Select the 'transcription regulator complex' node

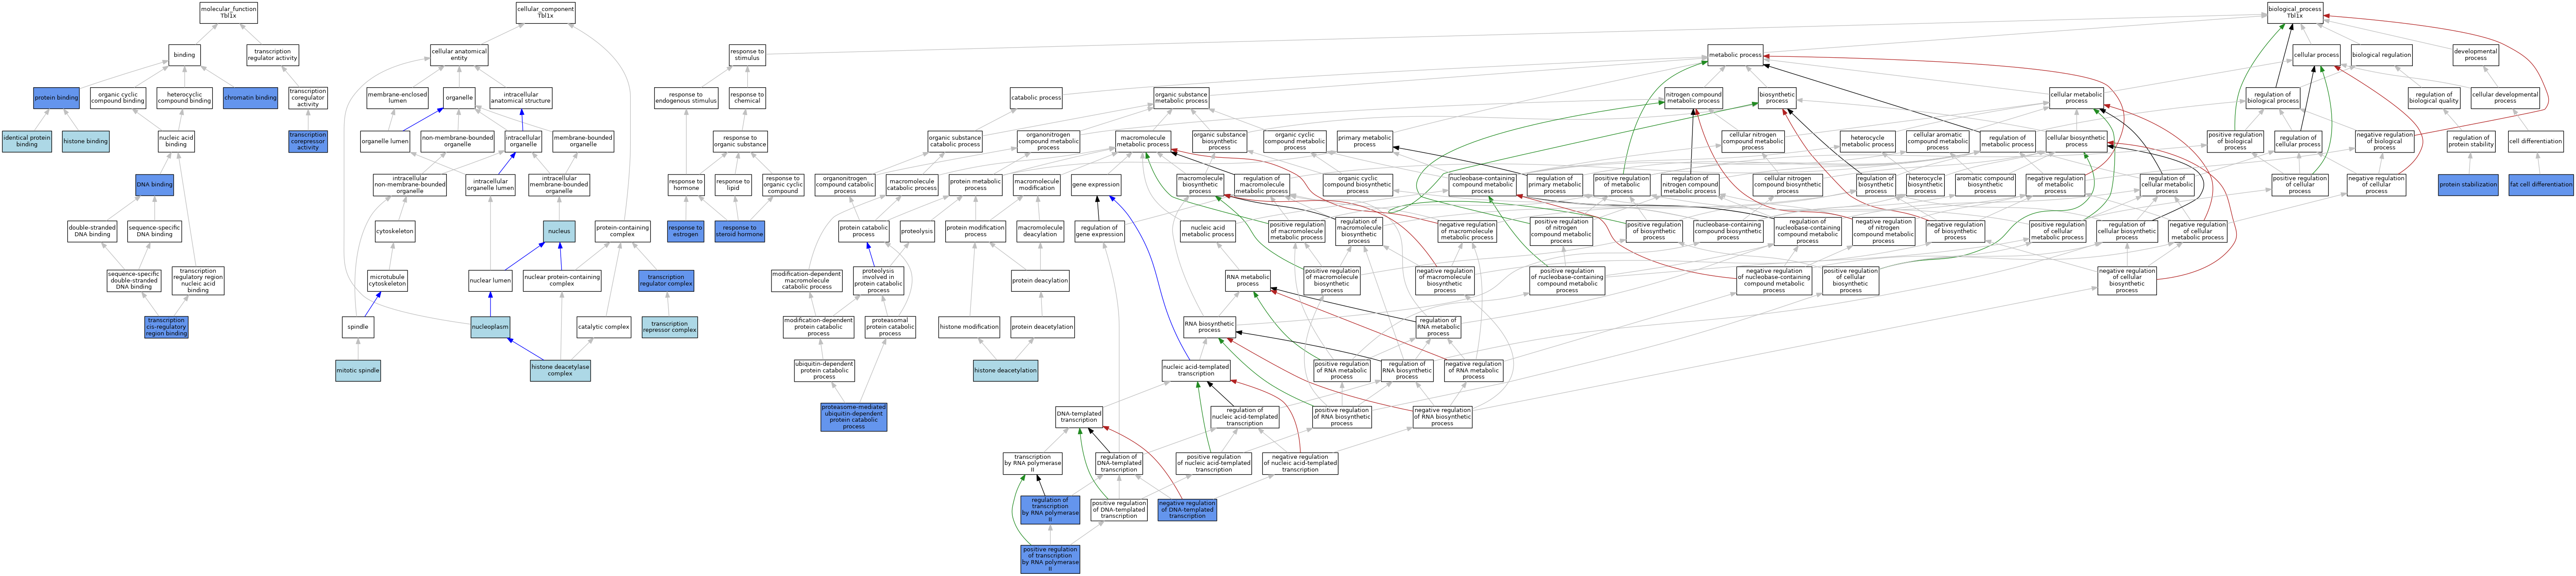click(666, 281)
